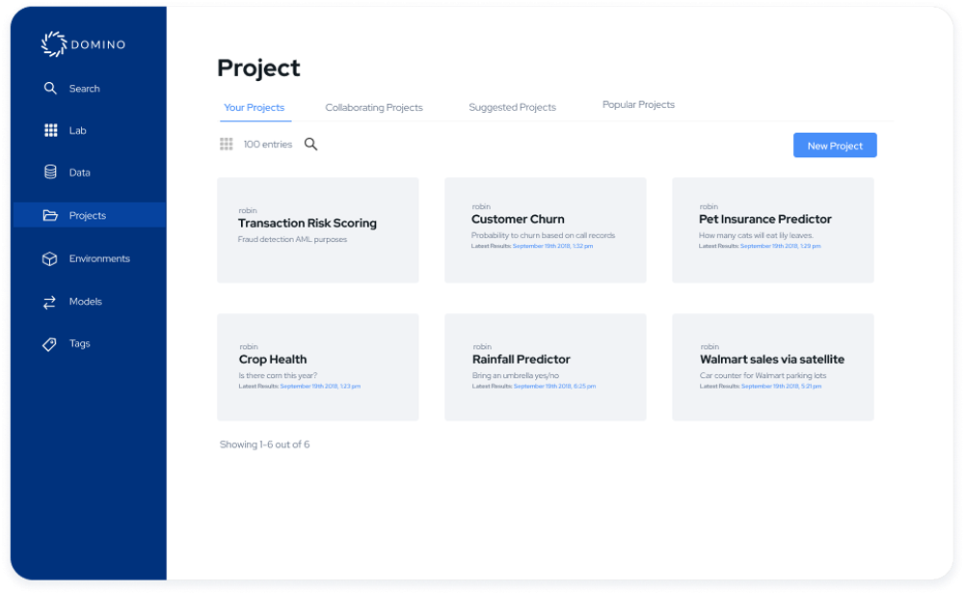Open the Tags section from the sidebar
Viewport: 964px width, 593px height.
[50, 343]
